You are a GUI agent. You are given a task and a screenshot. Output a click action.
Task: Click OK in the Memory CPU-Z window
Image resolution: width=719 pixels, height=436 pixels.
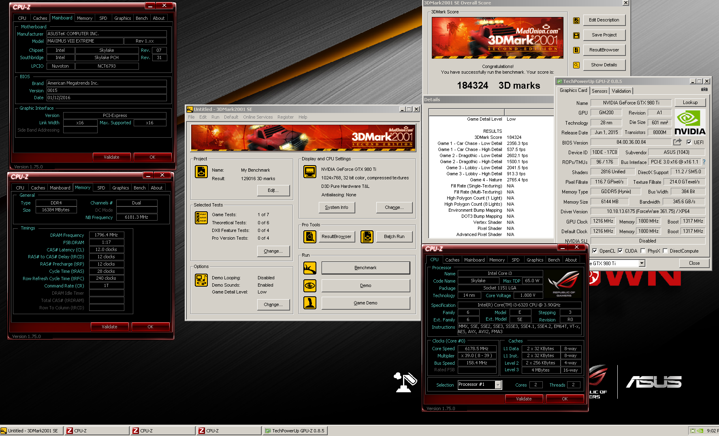coord(150,327)
